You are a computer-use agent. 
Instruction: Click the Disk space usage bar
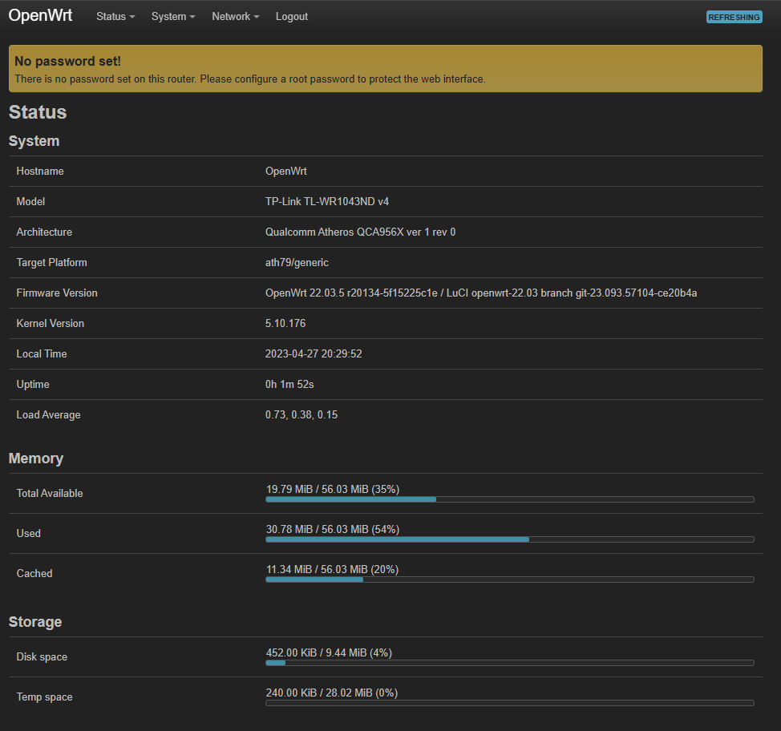(x=509, y=663)
